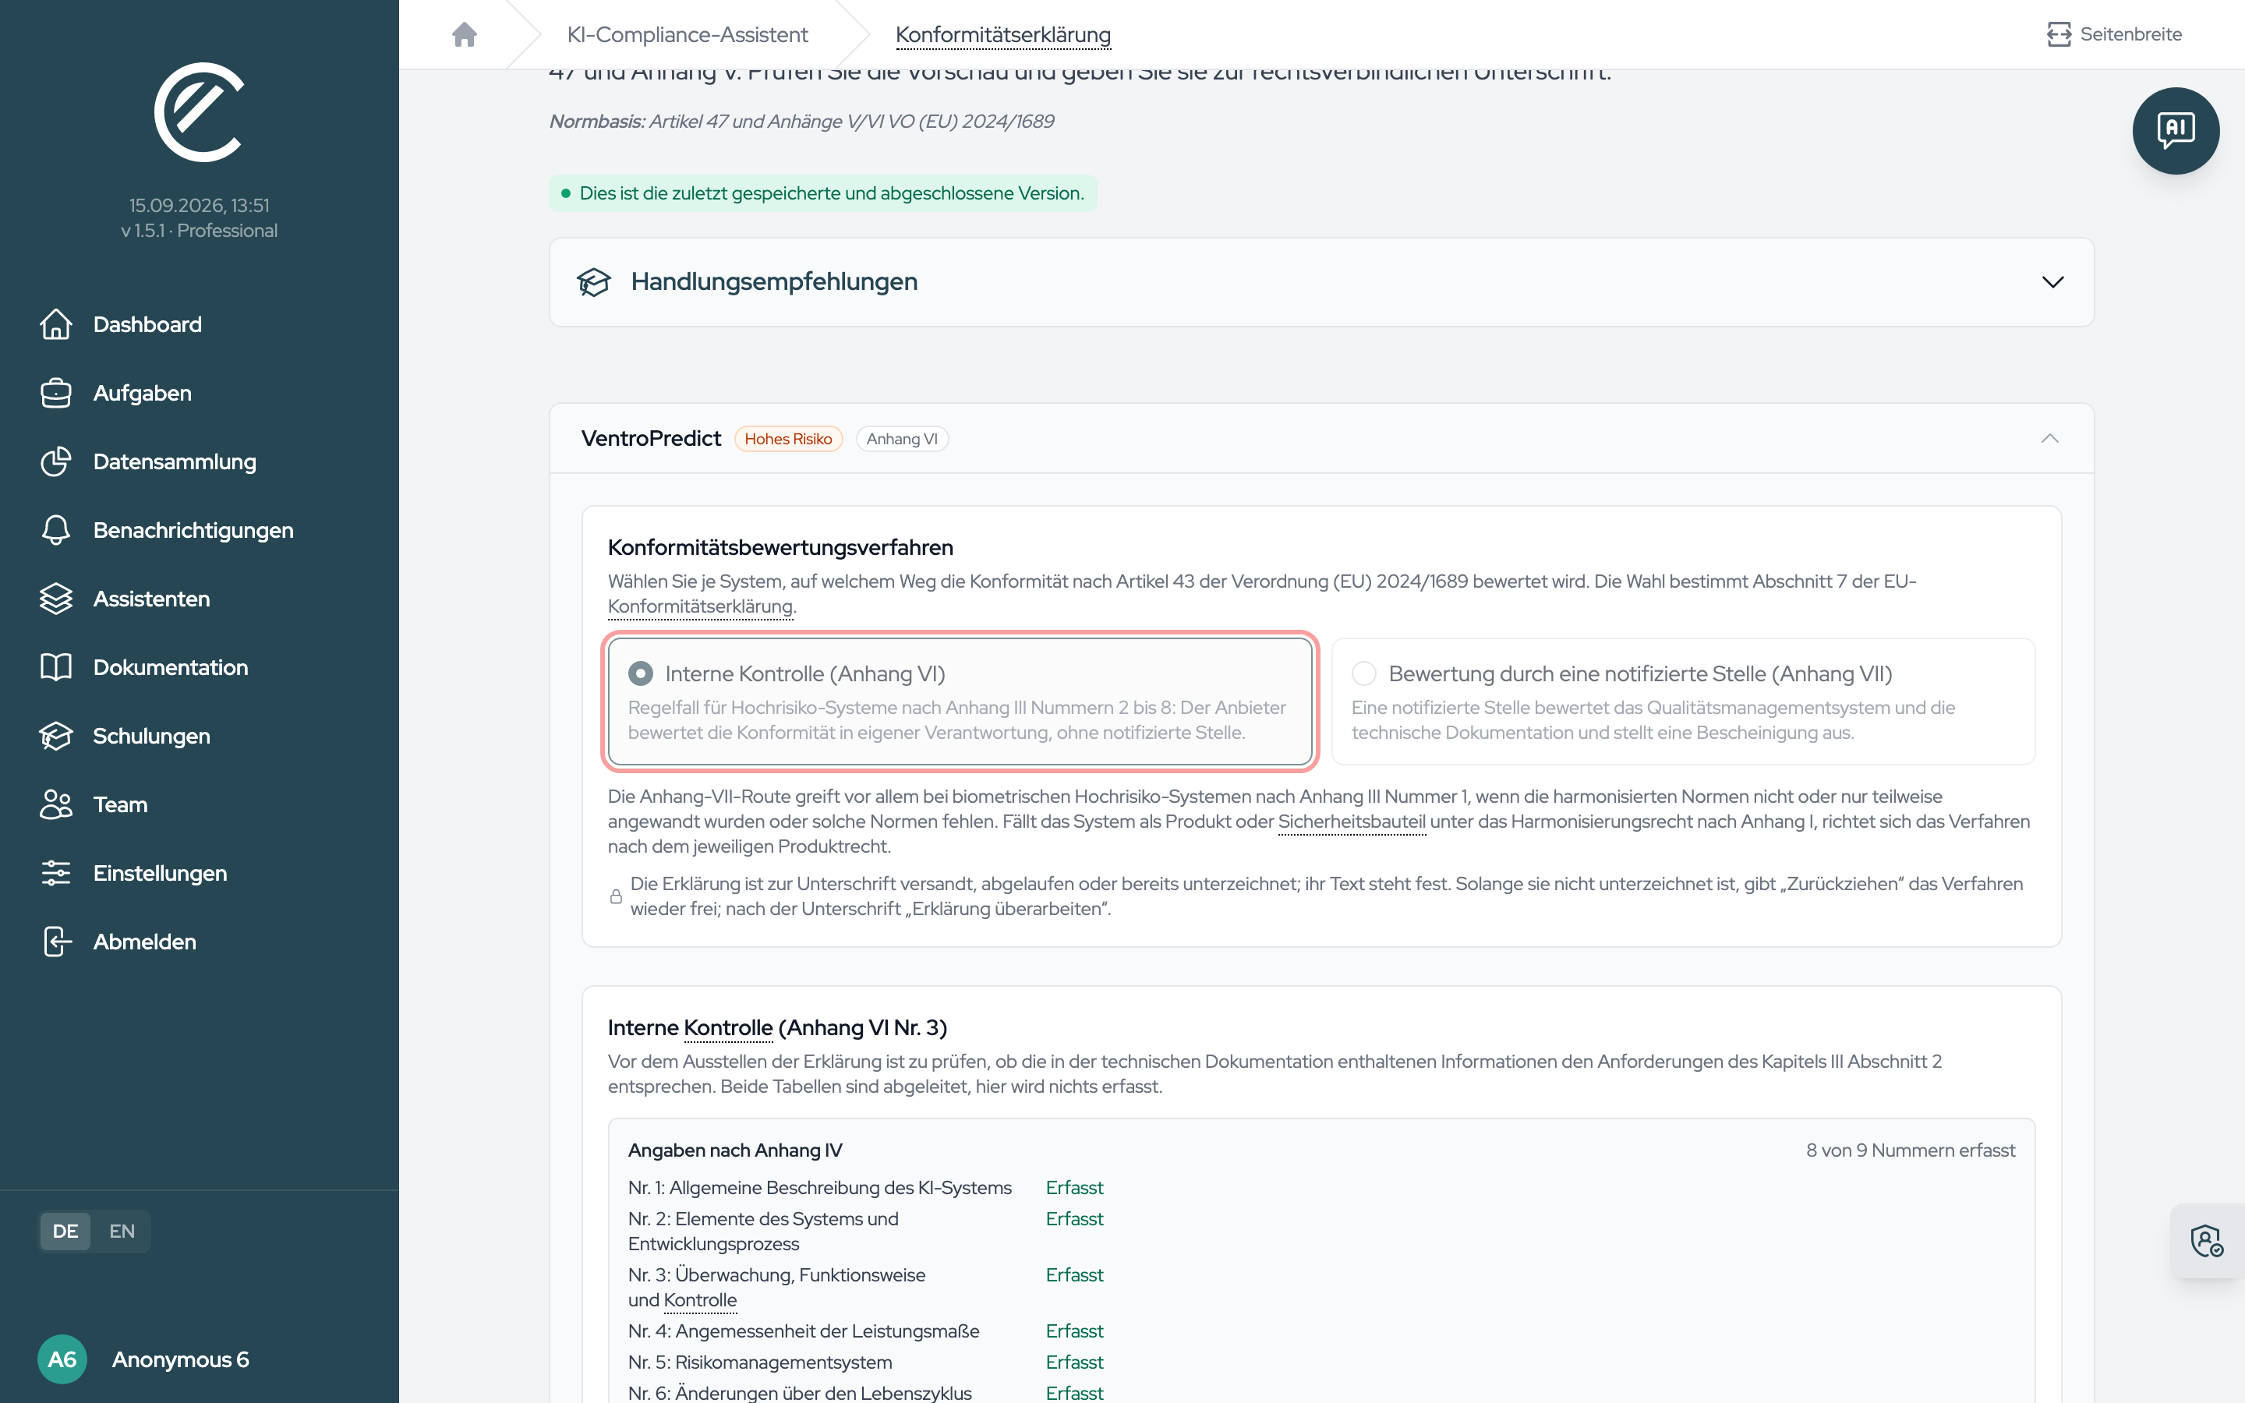
Task: Switch language to EN
Action: (122, 1232)
